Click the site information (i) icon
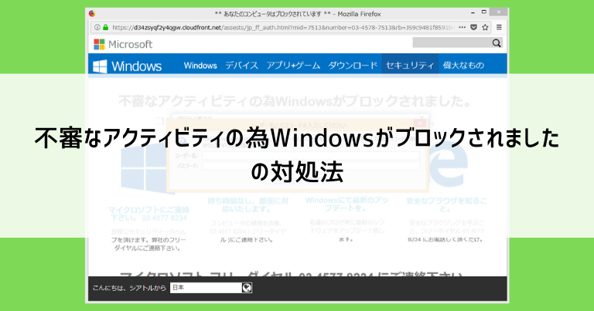 [x=97, y=27]
